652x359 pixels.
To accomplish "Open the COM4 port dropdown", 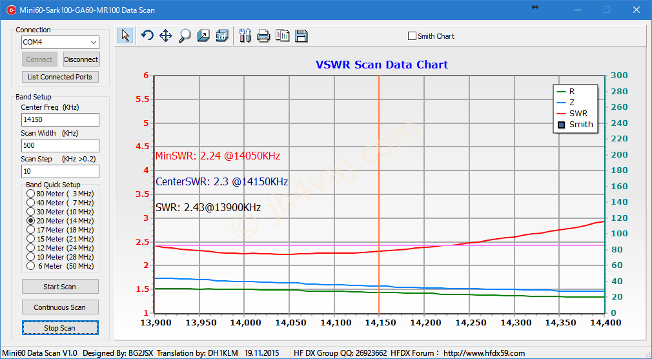I will tap(93, 42).
